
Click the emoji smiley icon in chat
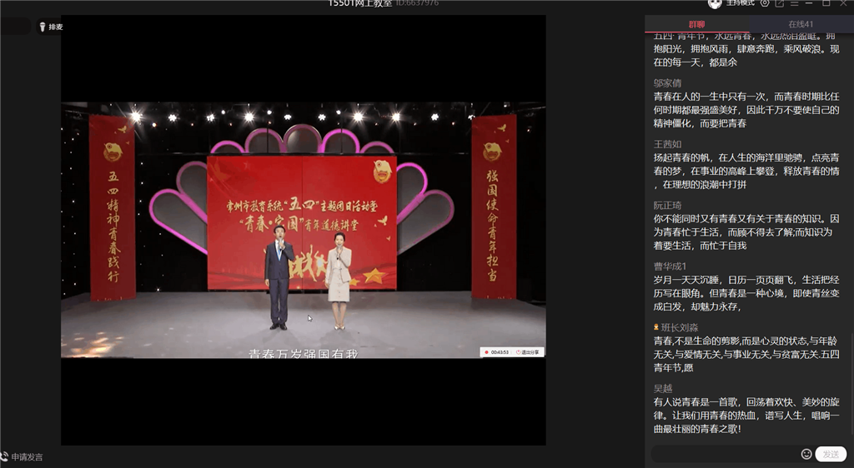point(806,454)
